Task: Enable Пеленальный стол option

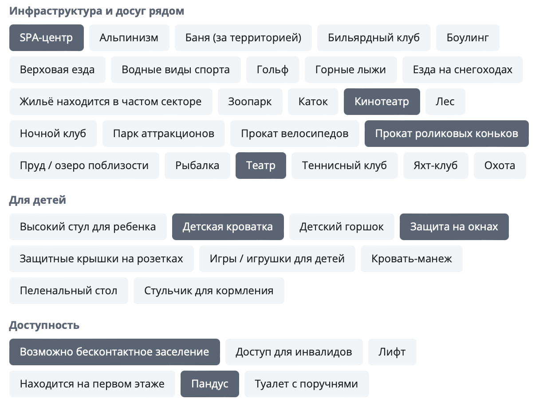Action: 68,291
